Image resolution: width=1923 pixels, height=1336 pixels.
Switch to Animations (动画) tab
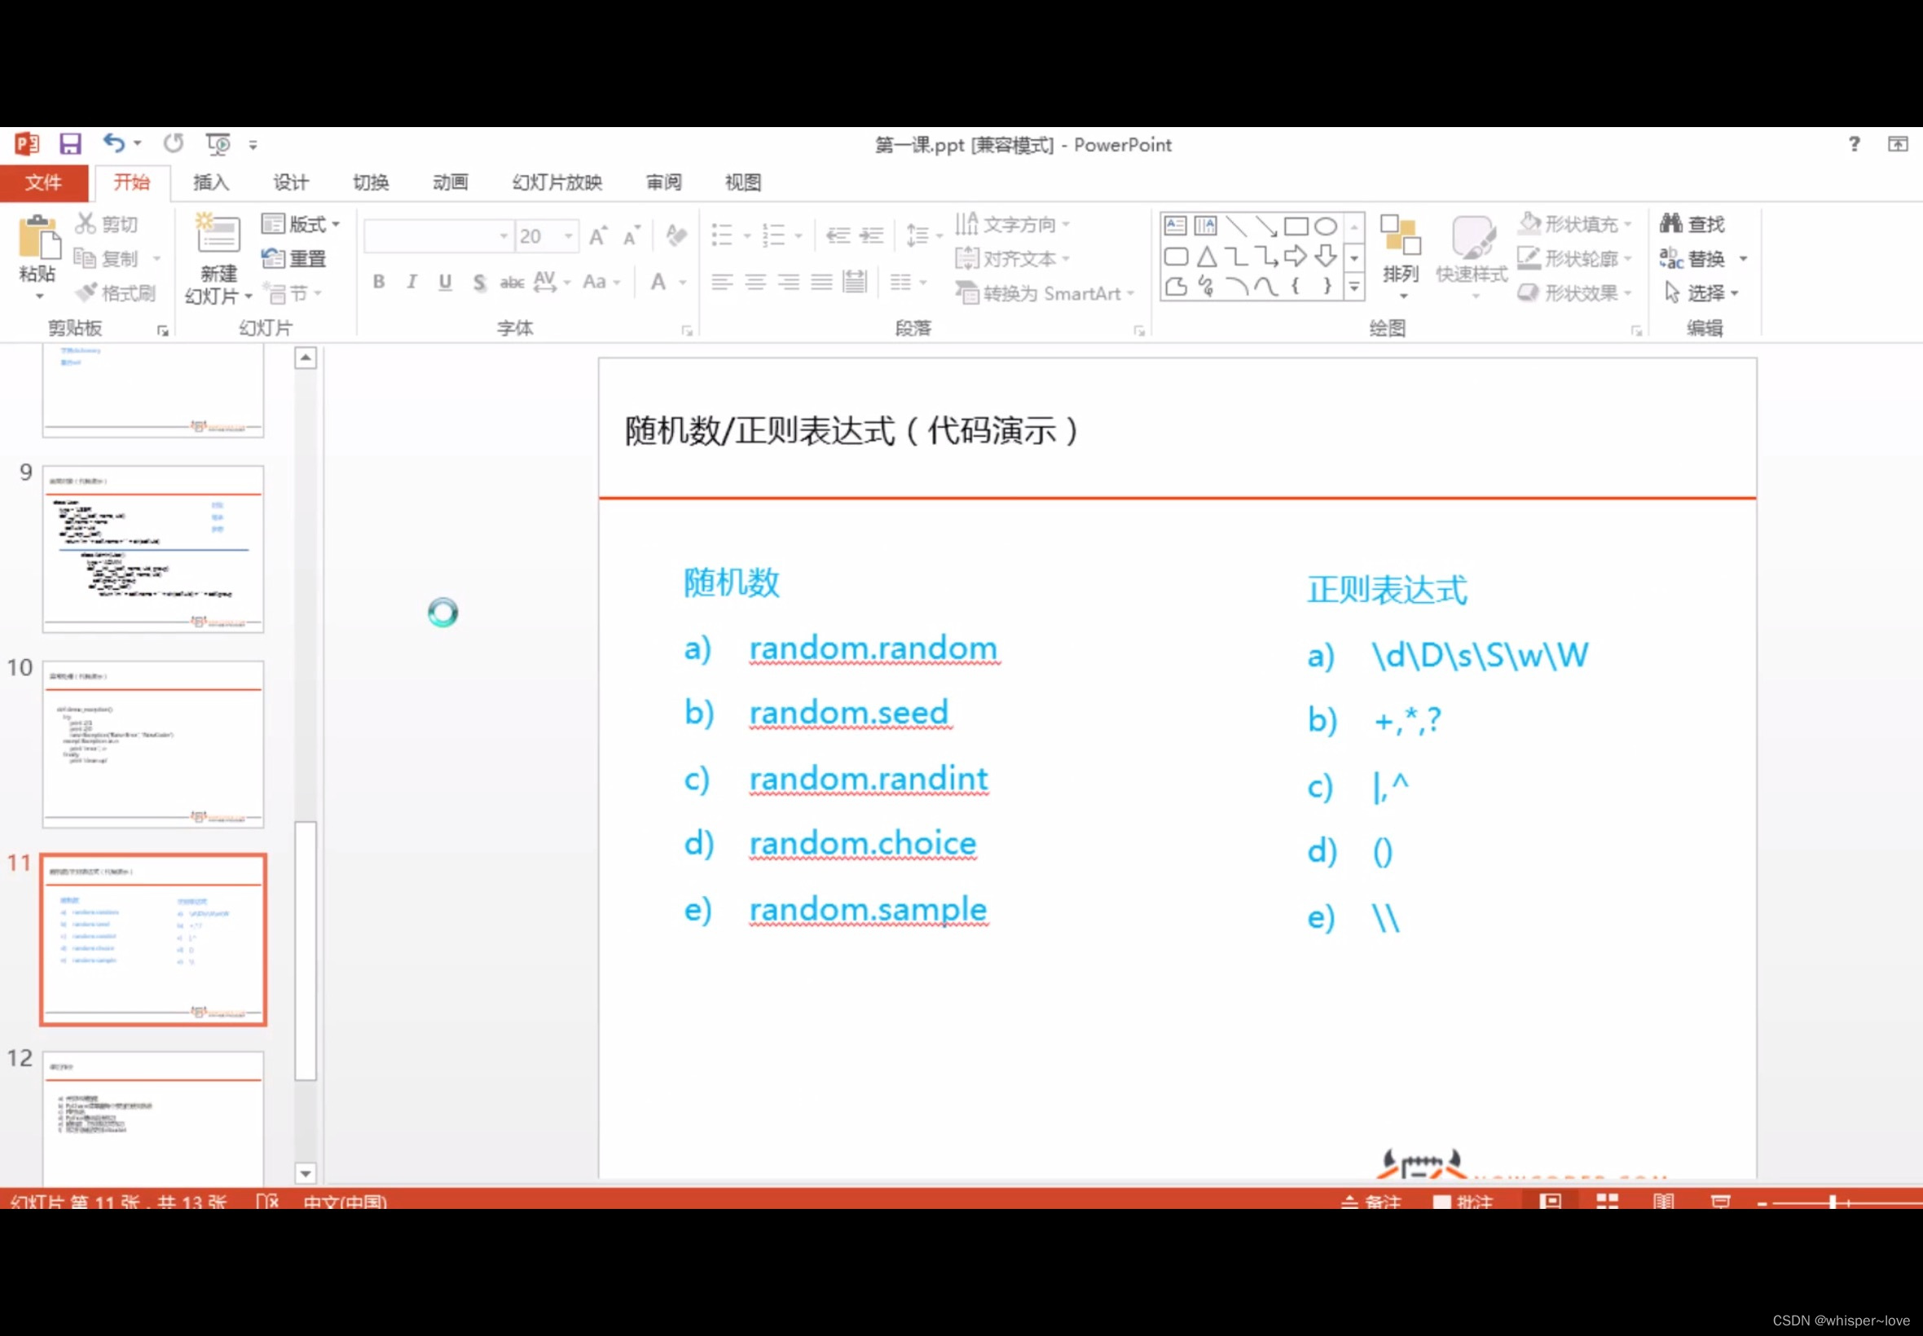coord(451,182)
